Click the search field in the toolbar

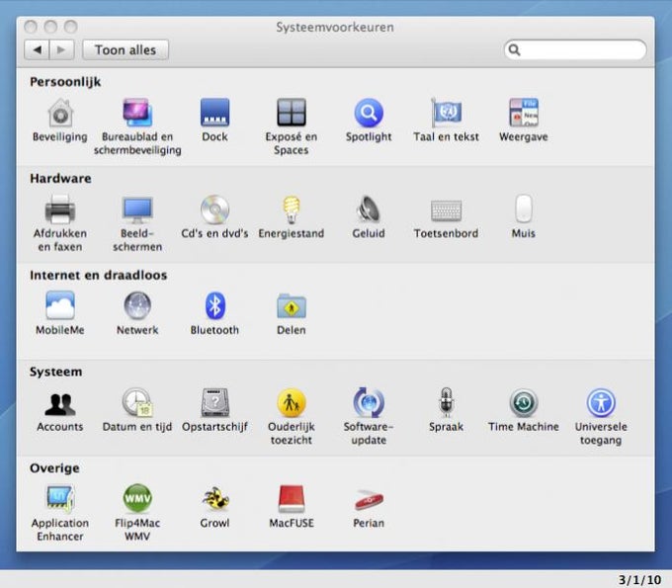(575, 50)
